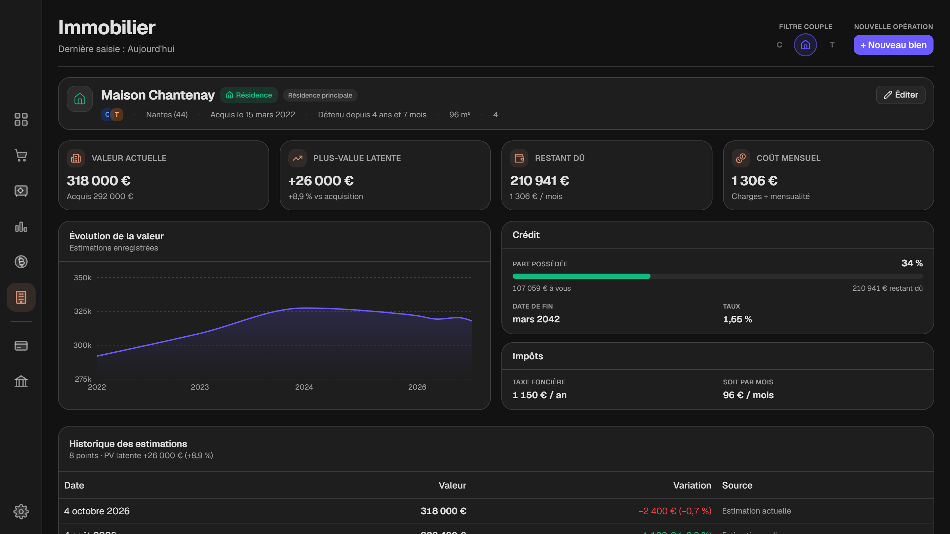
Task: Click the C owner avatar badge
Action: click(106, 115)
